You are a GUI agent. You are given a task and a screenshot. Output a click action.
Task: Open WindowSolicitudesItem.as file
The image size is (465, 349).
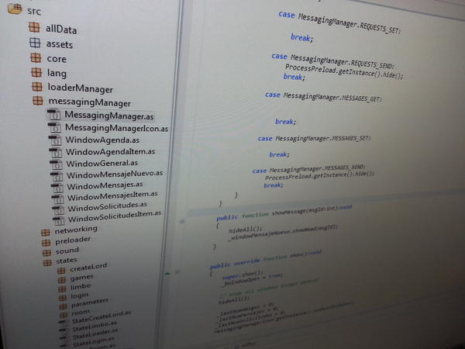(x=115, y=216)
